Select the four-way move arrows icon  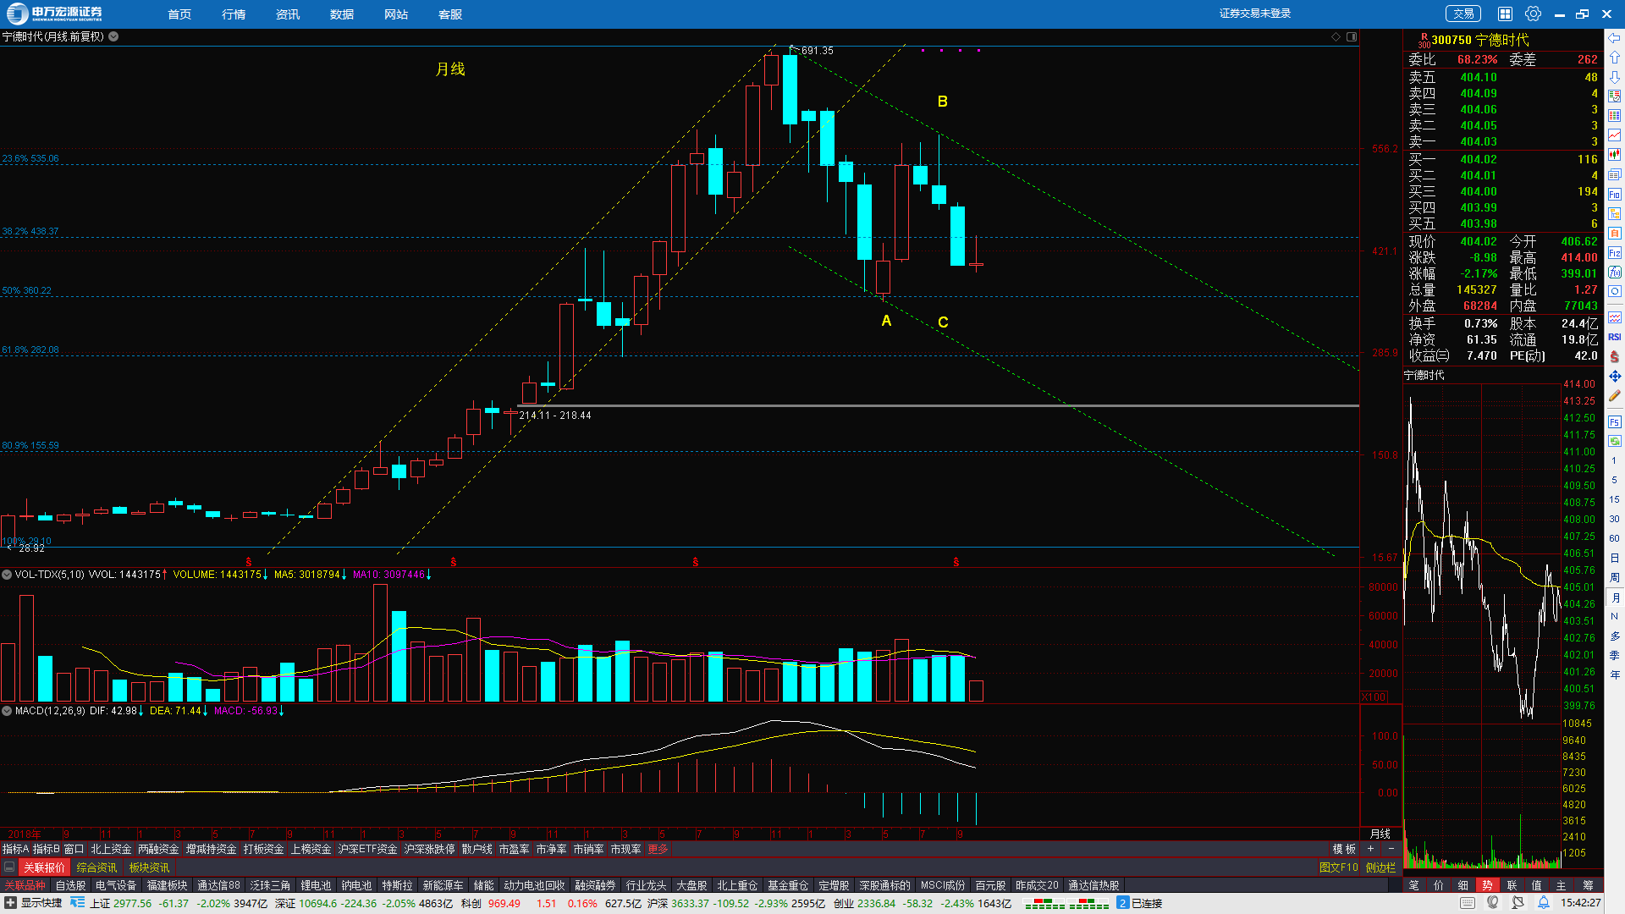click(1614, 376)
